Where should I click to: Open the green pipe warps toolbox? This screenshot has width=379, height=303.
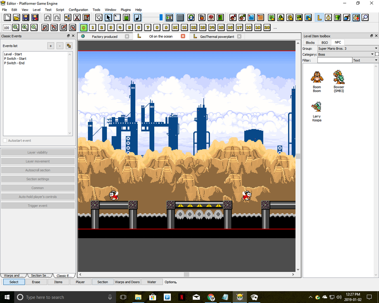coord(338,17)
